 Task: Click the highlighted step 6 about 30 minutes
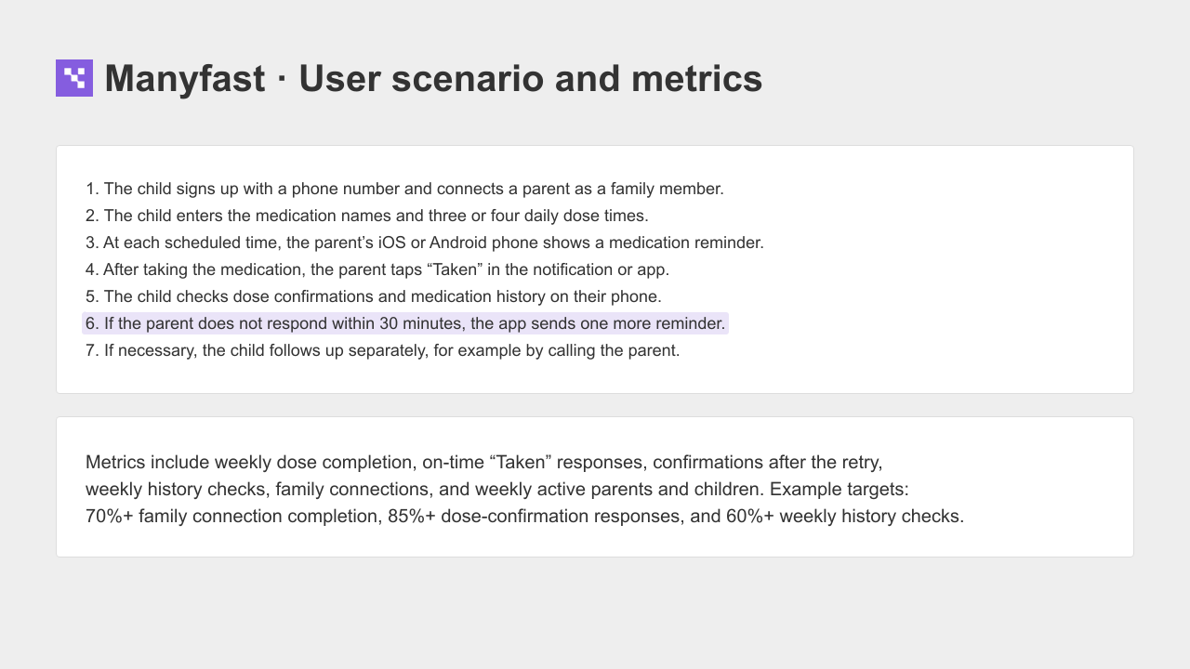click(405, 323)
